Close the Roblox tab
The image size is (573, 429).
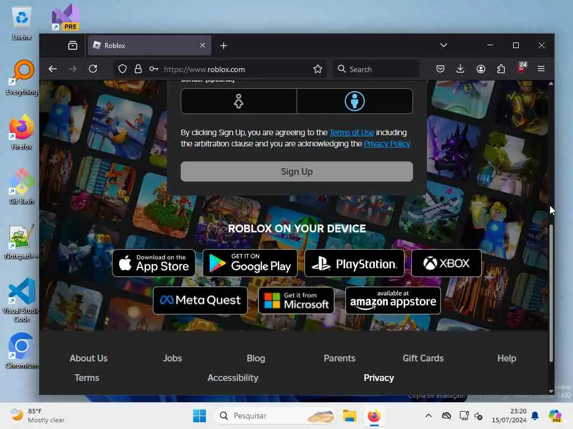203,45
